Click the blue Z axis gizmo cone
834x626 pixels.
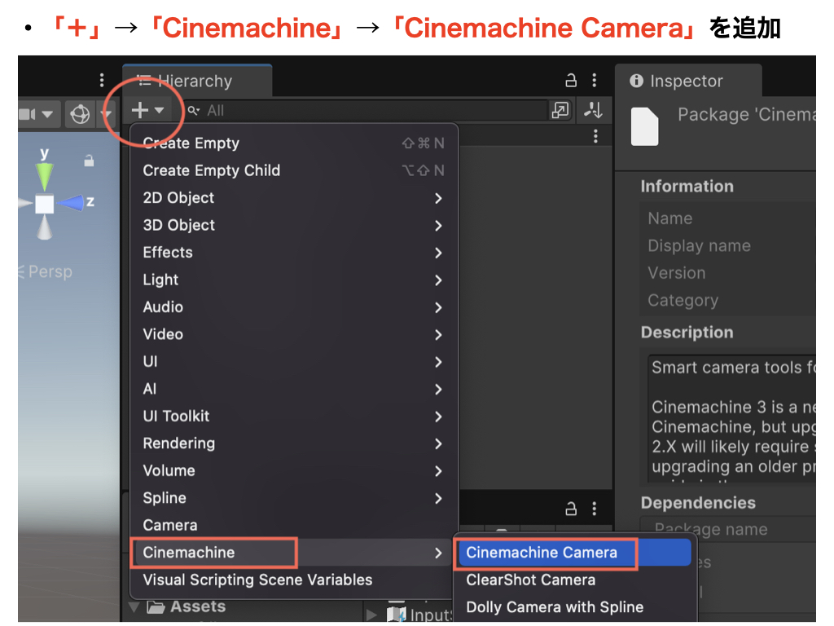point(73,203)
